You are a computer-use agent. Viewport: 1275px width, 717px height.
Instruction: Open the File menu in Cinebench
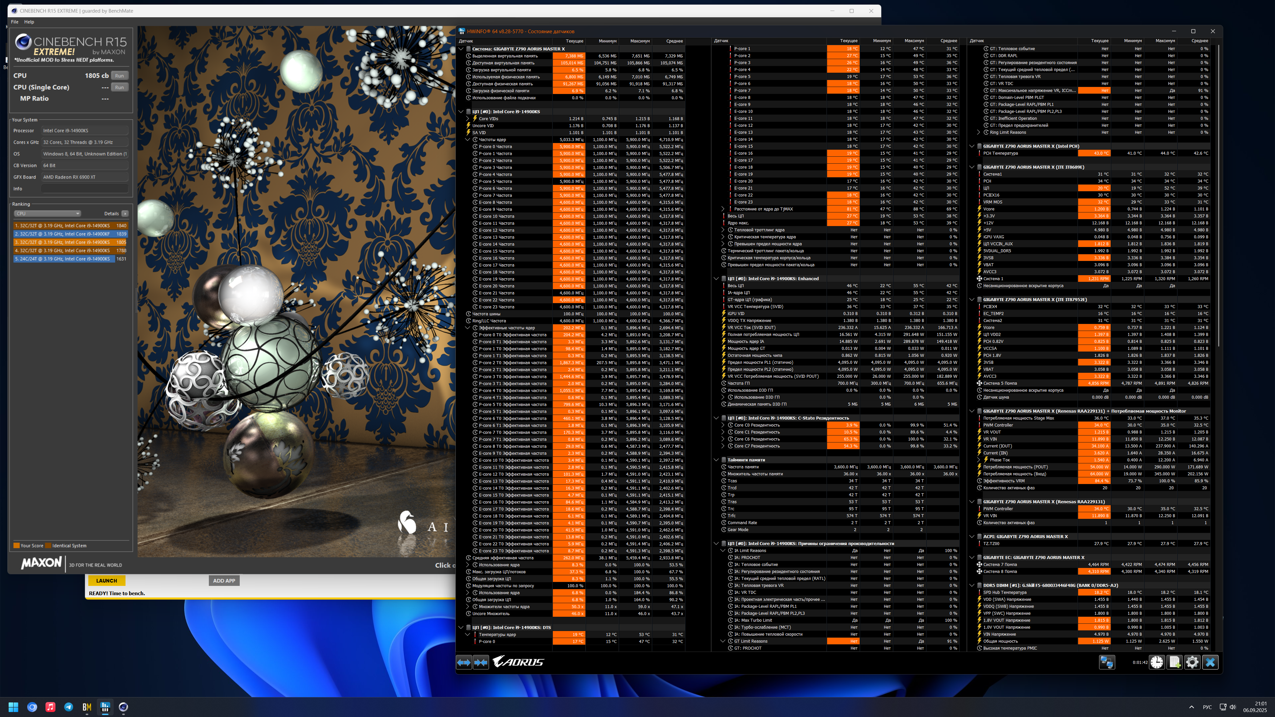[x=15, y=22]
